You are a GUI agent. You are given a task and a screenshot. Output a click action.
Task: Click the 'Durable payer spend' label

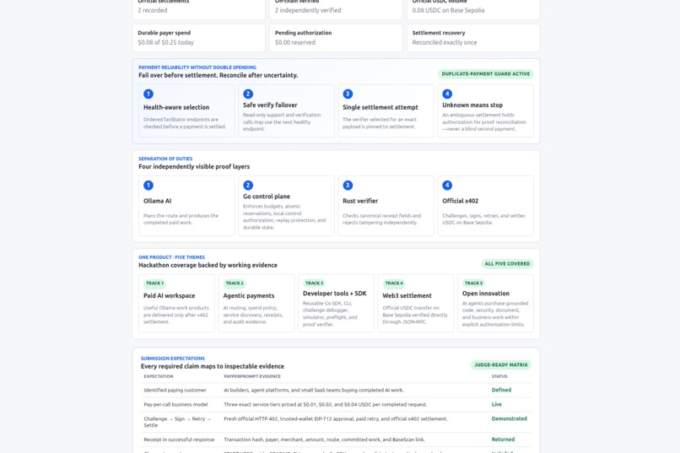(164, 33)
